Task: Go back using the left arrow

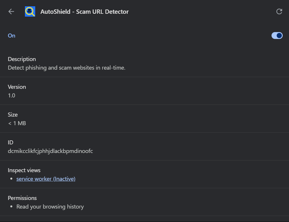Action: [x=11, y=11]
